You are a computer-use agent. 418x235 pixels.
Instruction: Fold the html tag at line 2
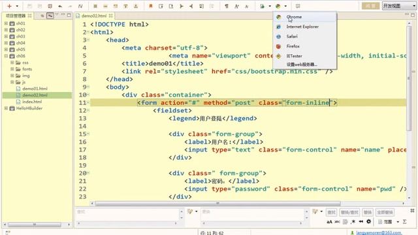click(88, 32)
